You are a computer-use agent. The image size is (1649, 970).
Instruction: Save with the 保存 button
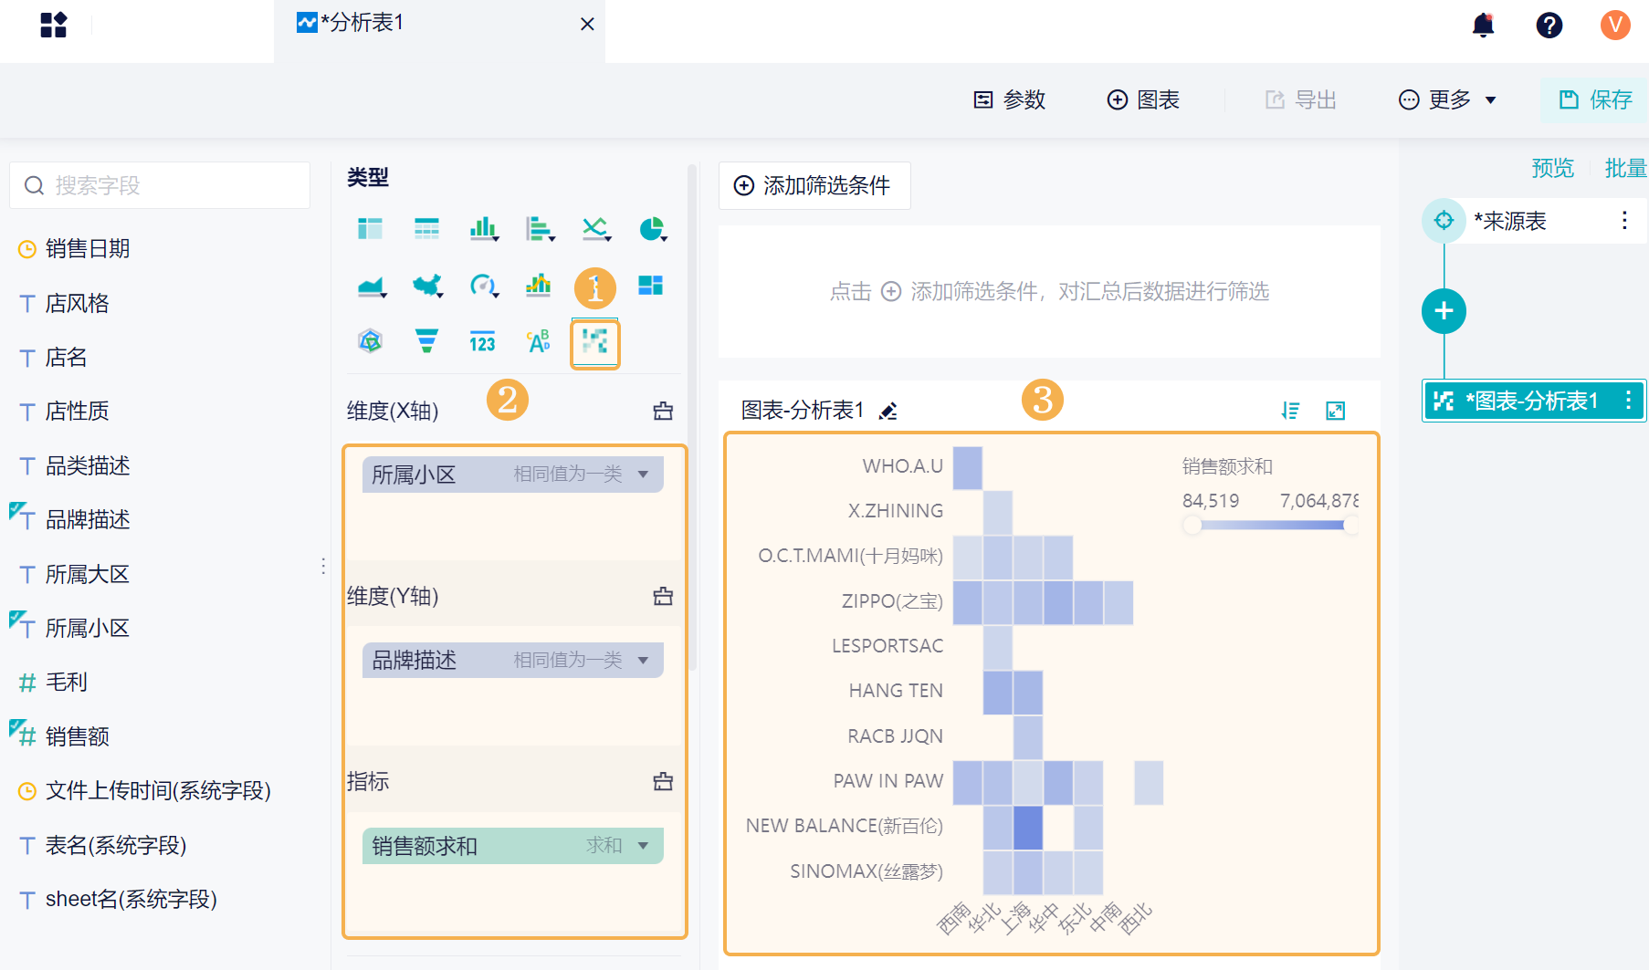coord(1595,99)
